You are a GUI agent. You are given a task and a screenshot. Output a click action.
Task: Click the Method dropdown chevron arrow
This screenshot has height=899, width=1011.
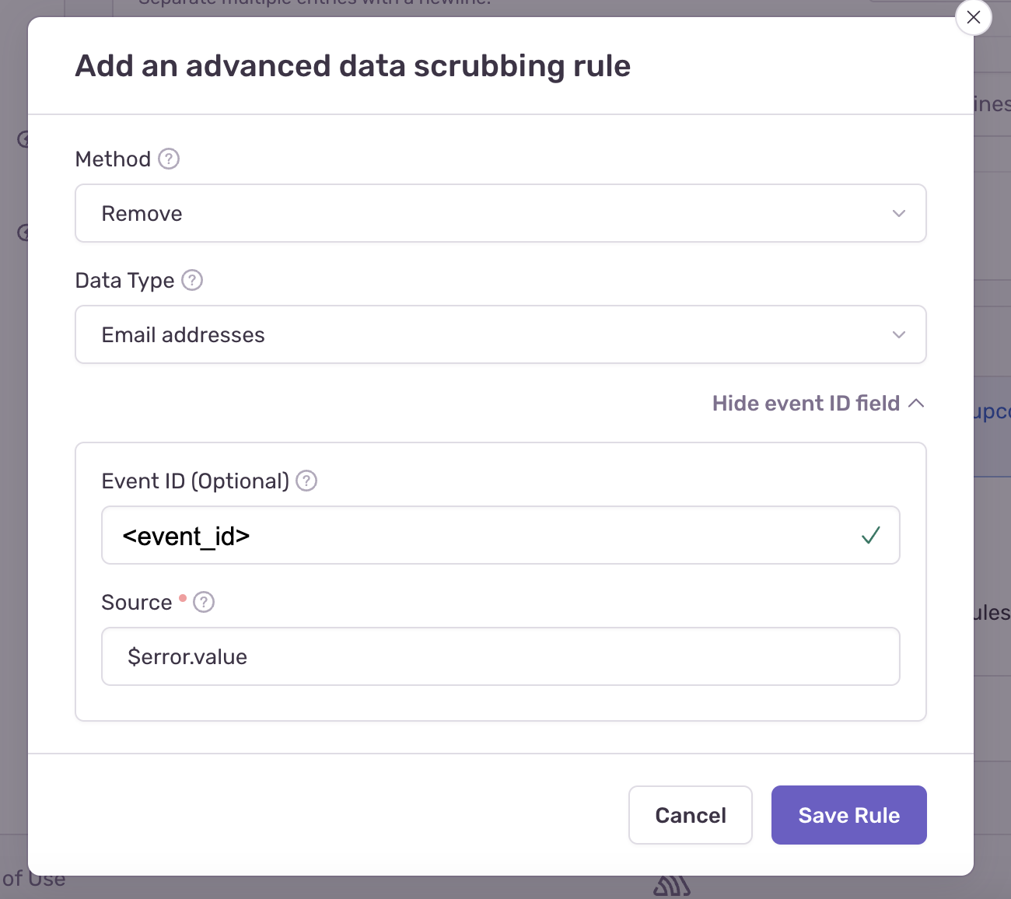(899, 213)
